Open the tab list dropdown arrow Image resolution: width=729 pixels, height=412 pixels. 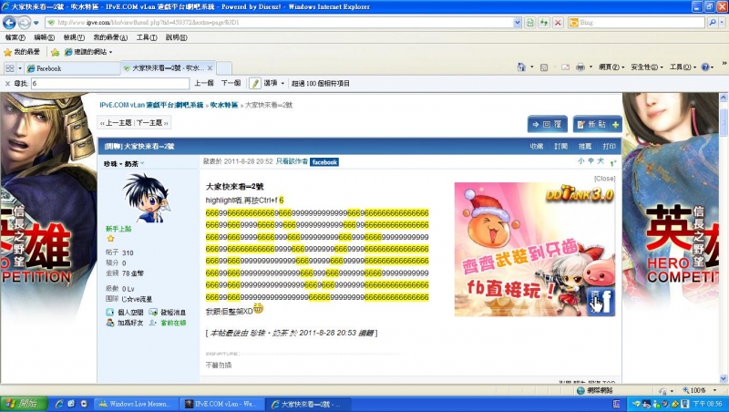[x=20, y=68]
